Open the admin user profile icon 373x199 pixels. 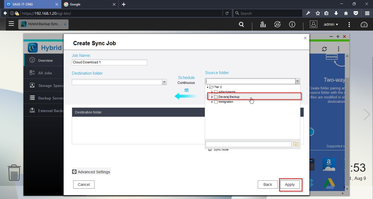313,24
